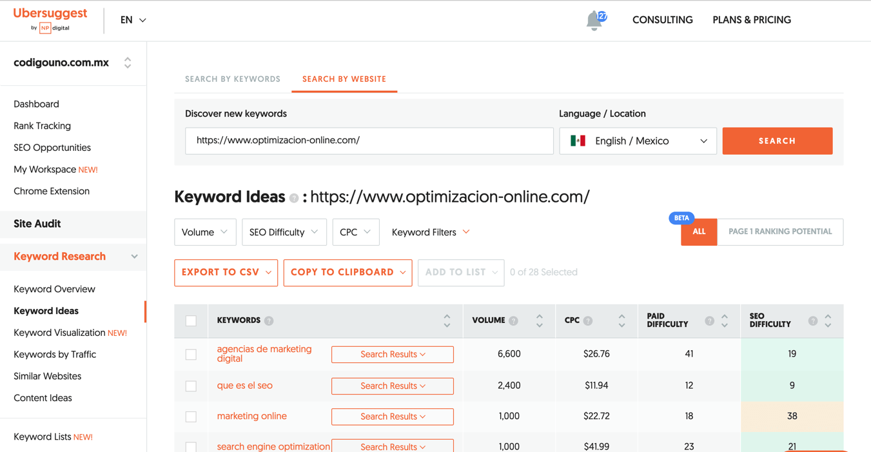Open the CONSULTING link
The image size is (871, 452).
pyautogui.click(x=662, y=20)
